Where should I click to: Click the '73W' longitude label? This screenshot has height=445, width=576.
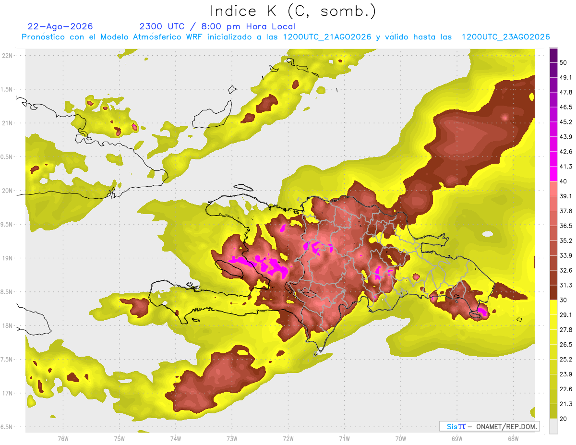point(232,438)
